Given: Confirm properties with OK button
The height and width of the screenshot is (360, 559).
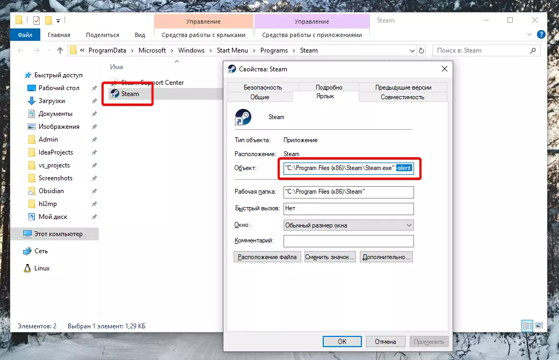Looking at the screenshot, I should (x=342, y=341).
